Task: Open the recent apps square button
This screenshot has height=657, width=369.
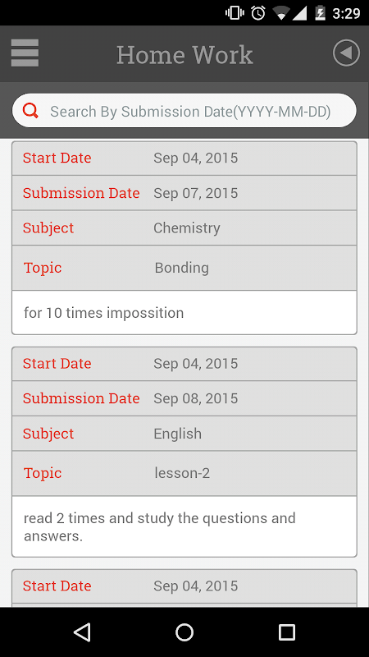Action: point(286,632)
